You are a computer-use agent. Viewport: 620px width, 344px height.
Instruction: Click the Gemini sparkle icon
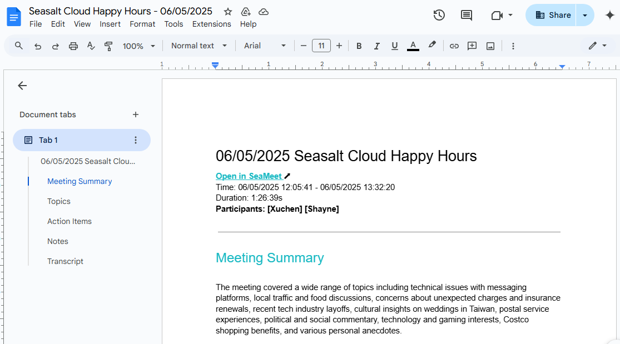pos(609,15)
